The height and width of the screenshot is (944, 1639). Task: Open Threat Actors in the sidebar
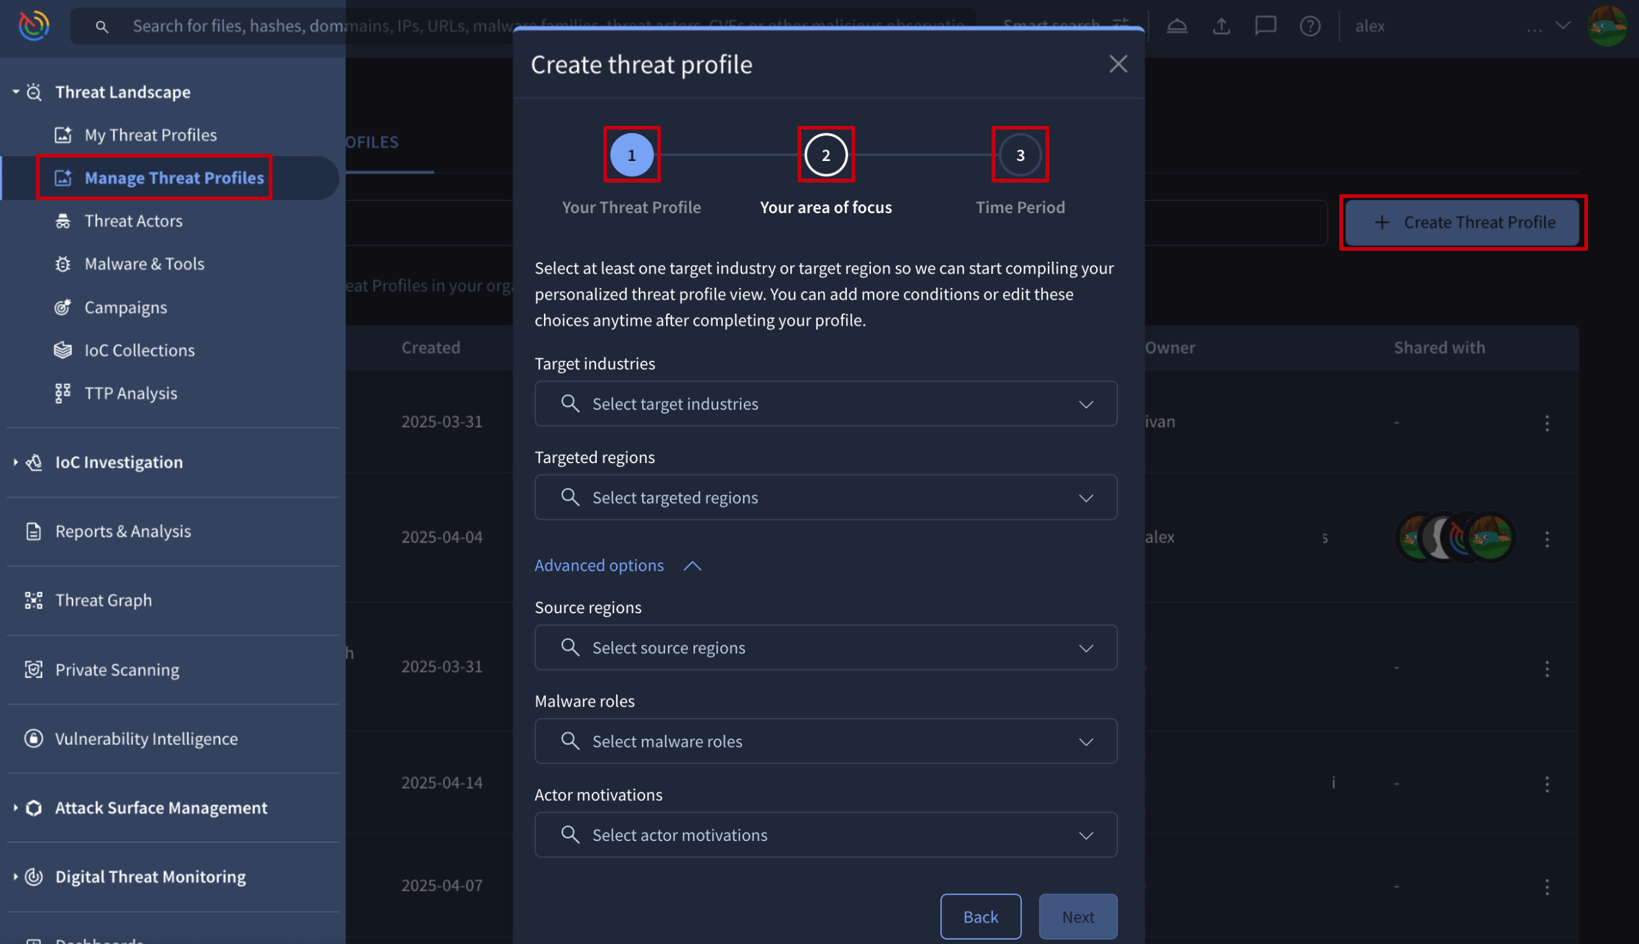click(x=133, y=221)
